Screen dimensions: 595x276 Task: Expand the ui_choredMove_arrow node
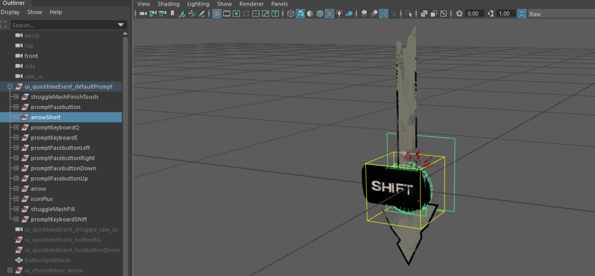click(10, 270)
